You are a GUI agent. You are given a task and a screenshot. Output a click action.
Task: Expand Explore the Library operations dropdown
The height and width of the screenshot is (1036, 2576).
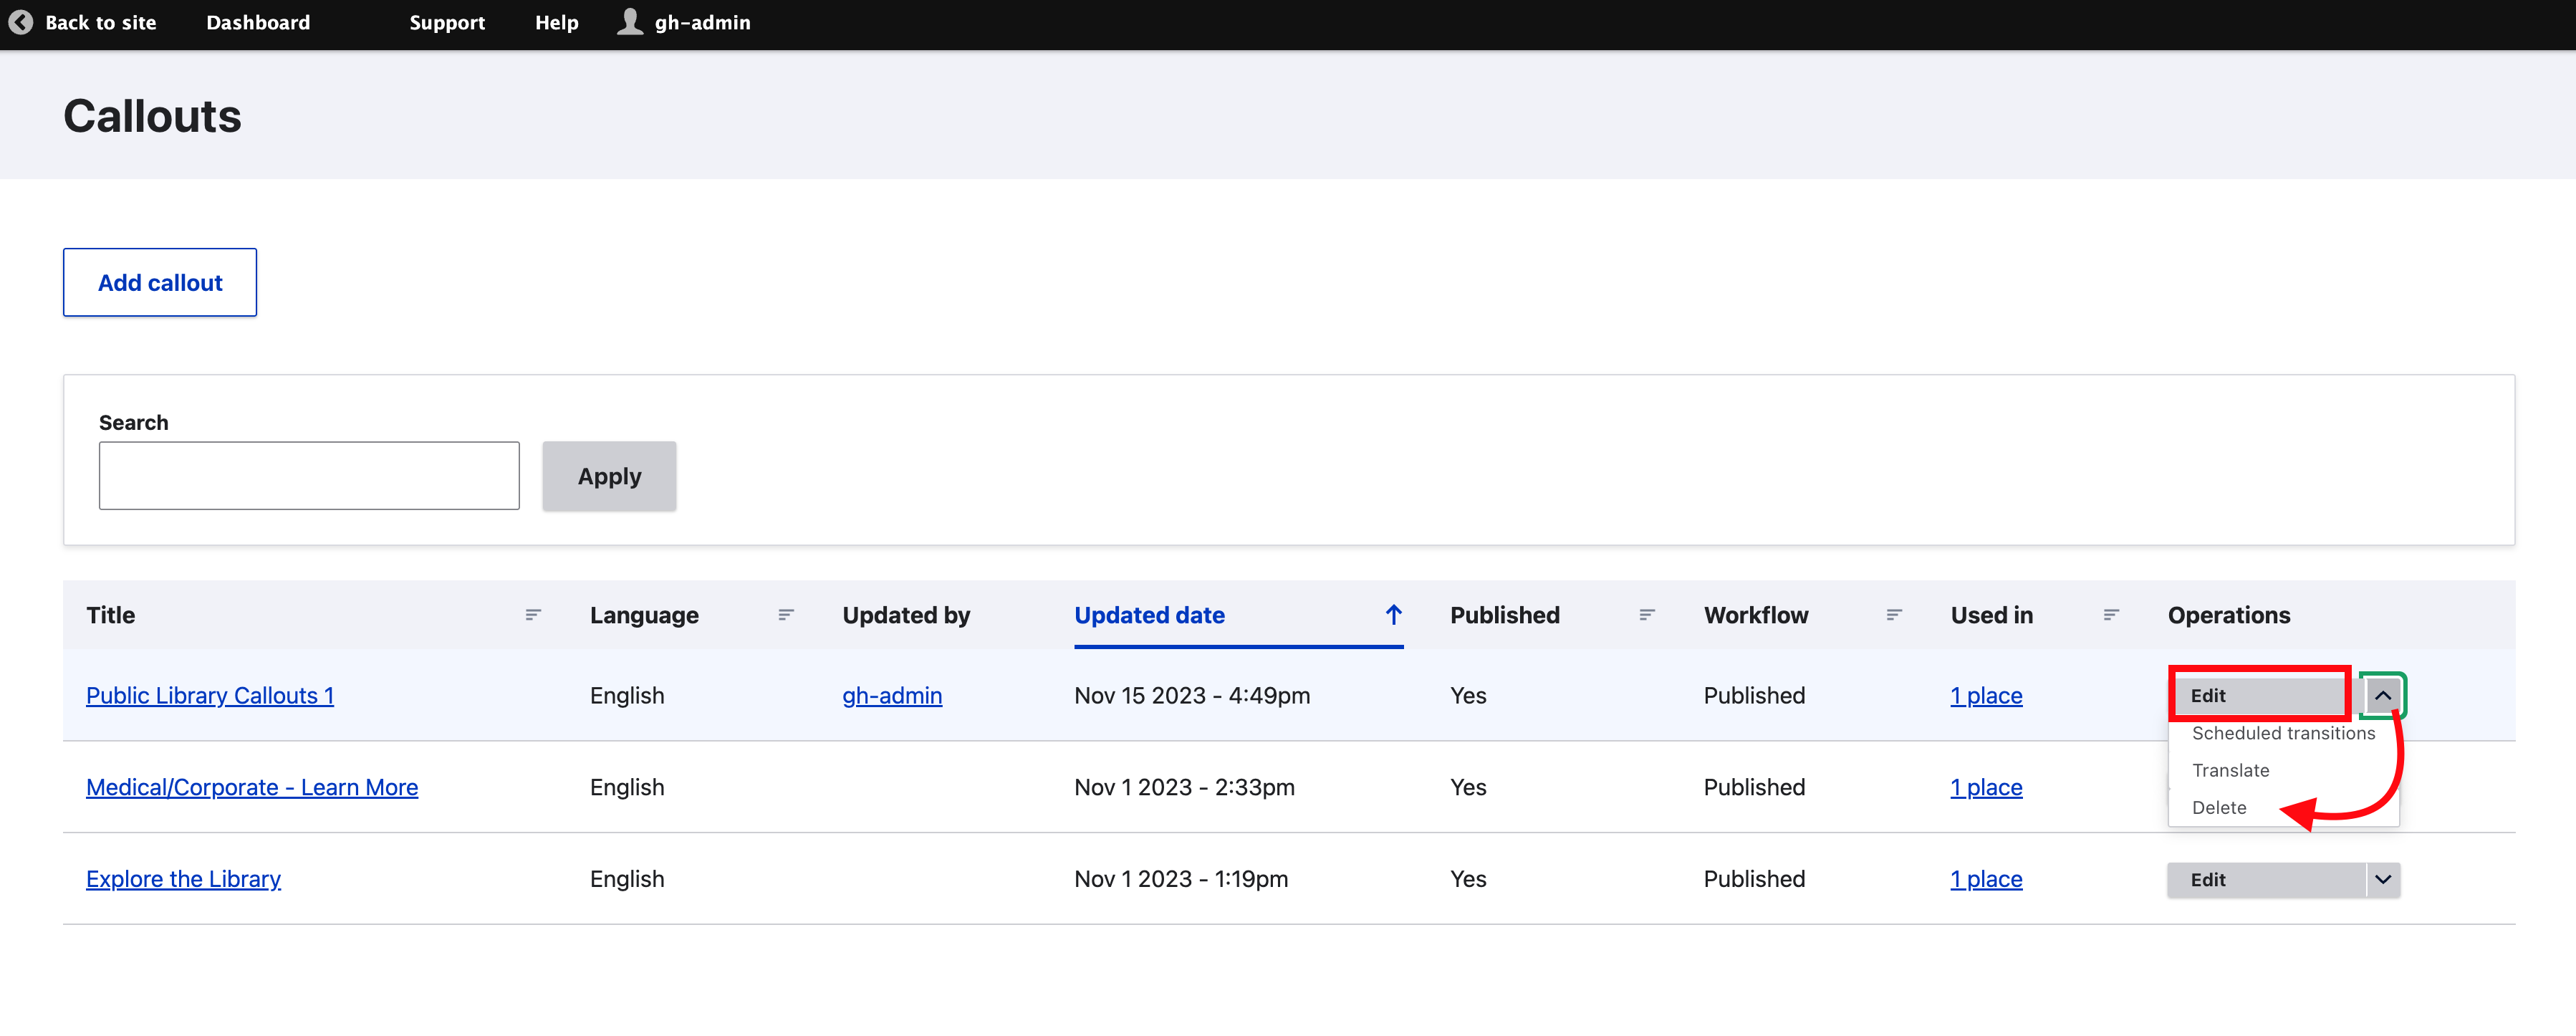[2383, 880]
